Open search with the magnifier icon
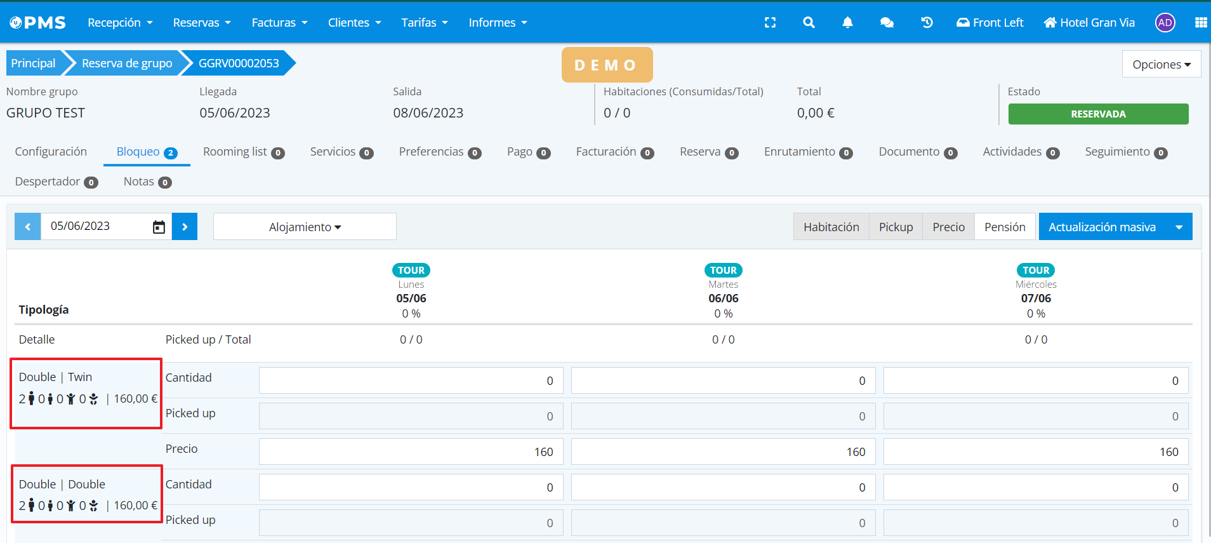 809,23
